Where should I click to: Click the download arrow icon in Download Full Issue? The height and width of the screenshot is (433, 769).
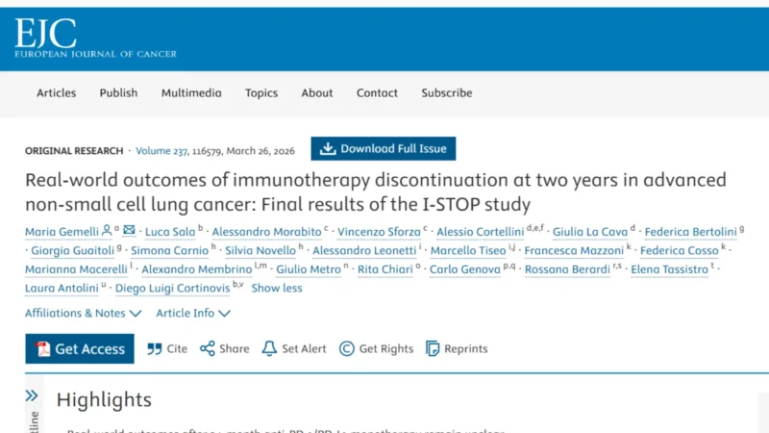328,148
